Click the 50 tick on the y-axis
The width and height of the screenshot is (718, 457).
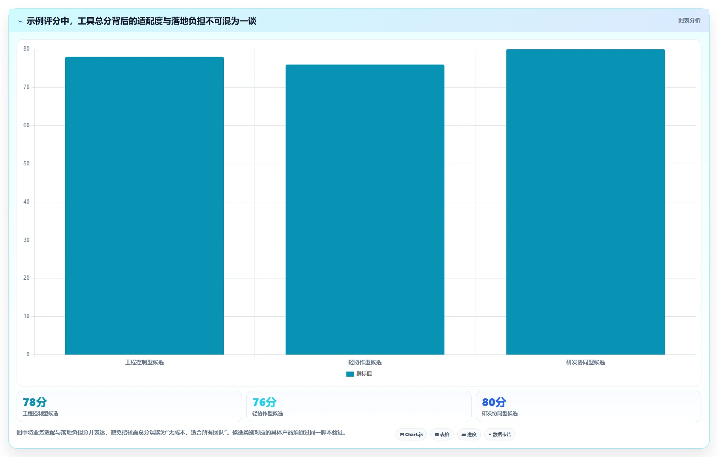tap(26, 164)
